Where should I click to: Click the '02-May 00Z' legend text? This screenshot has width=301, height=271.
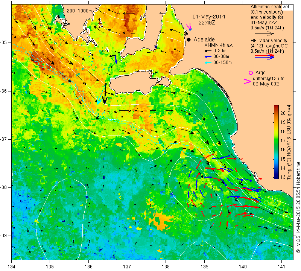(266, 84)
